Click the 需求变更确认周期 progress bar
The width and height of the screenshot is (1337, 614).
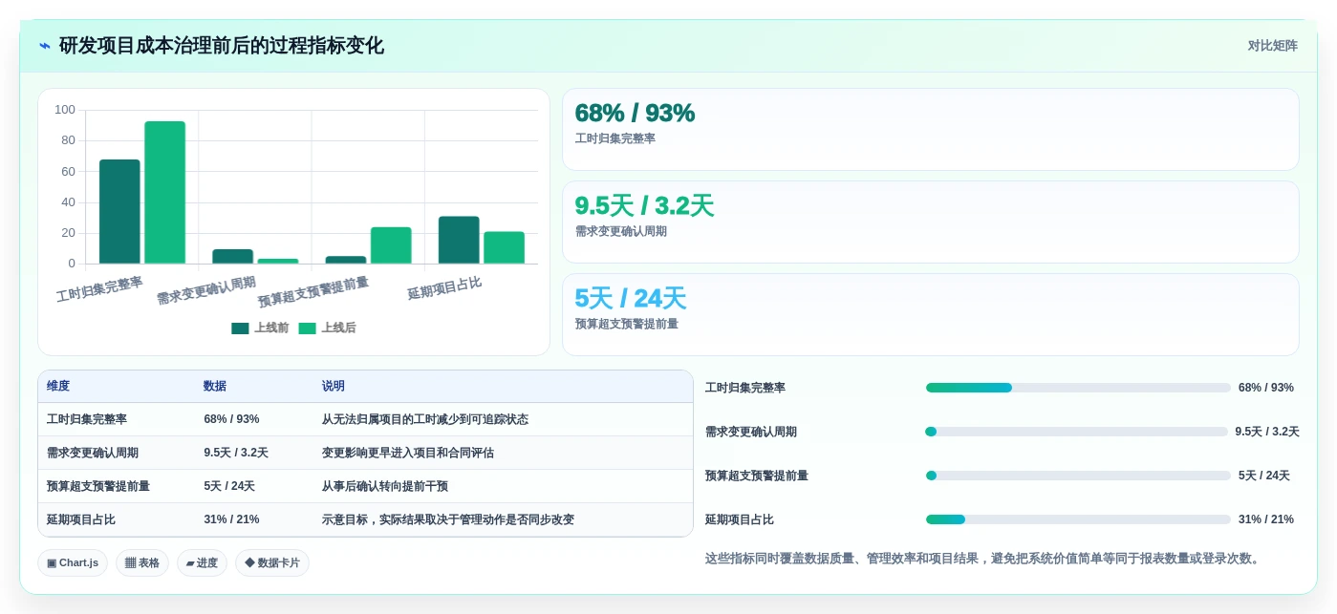point(1076,432)
